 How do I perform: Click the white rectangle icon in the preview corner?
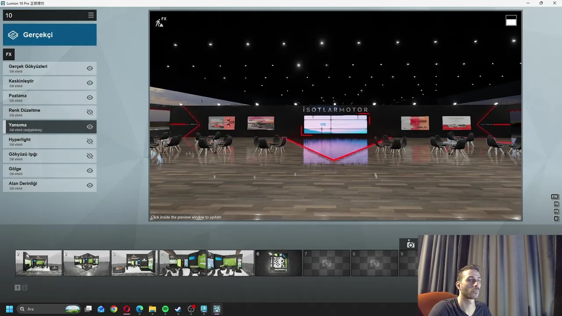pyautogui.click(x=511, y=21)
